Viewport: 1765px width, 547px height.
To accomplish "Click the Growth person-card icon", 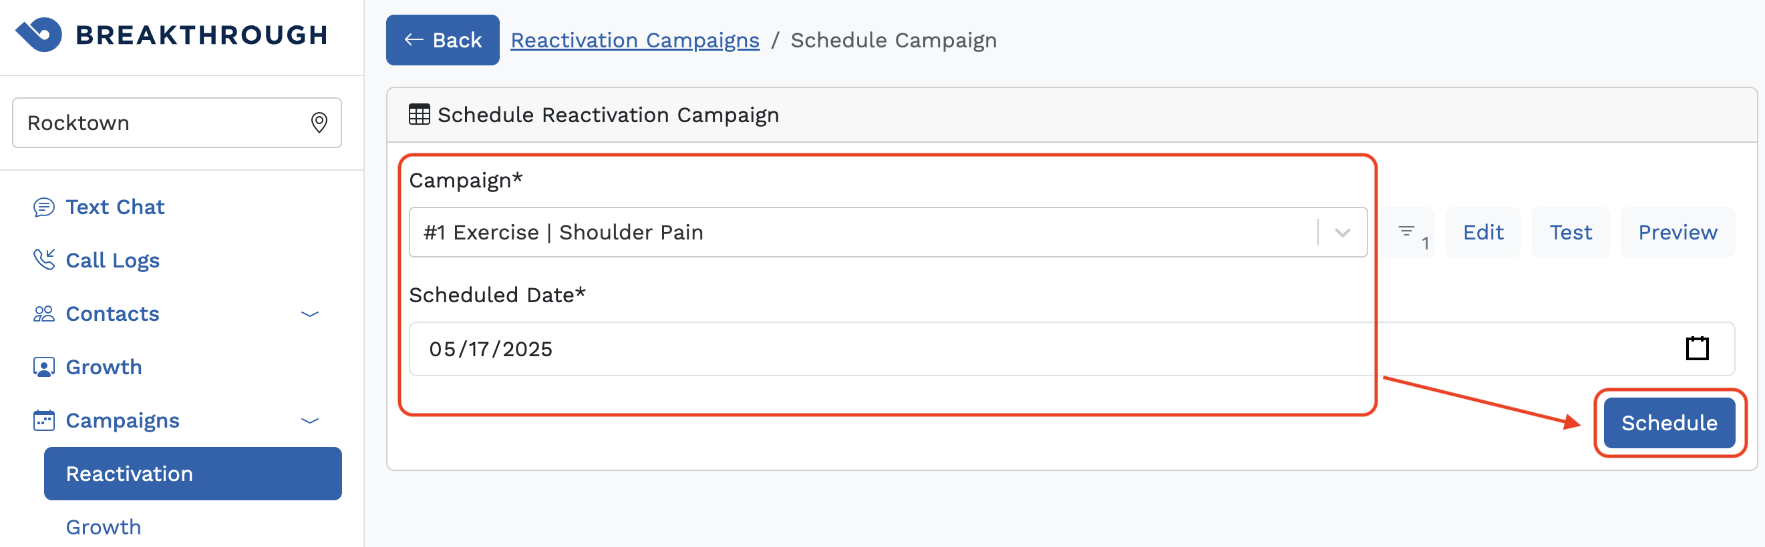I will click(44, 367).
